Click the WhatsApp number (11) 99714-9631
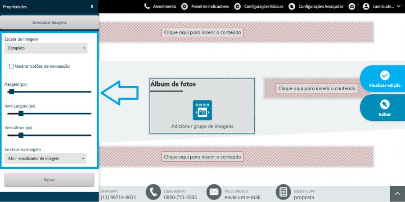This screenshot has height=202, width=405. pos(118,198)
